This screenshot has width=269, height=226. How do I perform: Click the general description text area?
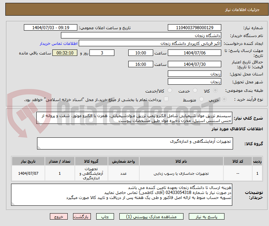(x=134, y=118)
